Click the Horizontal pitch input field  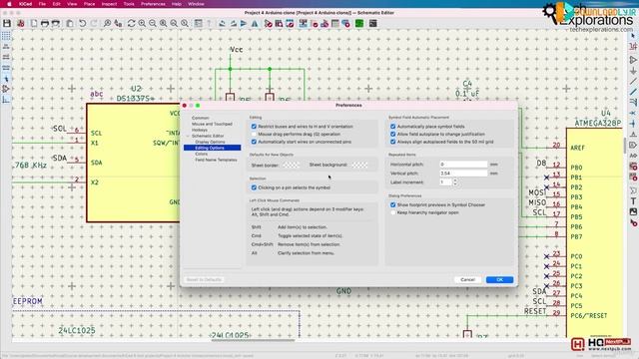click(x=463, y=164)
